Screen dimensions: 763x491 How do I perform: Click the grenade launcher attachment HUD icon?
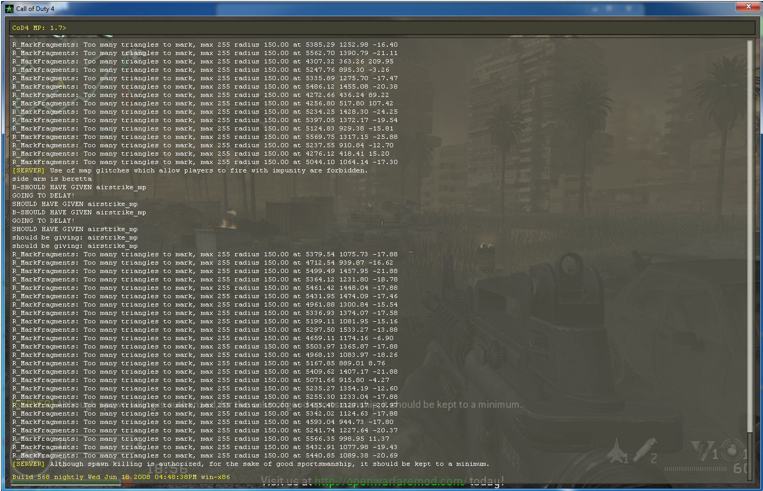click(645, 450)
